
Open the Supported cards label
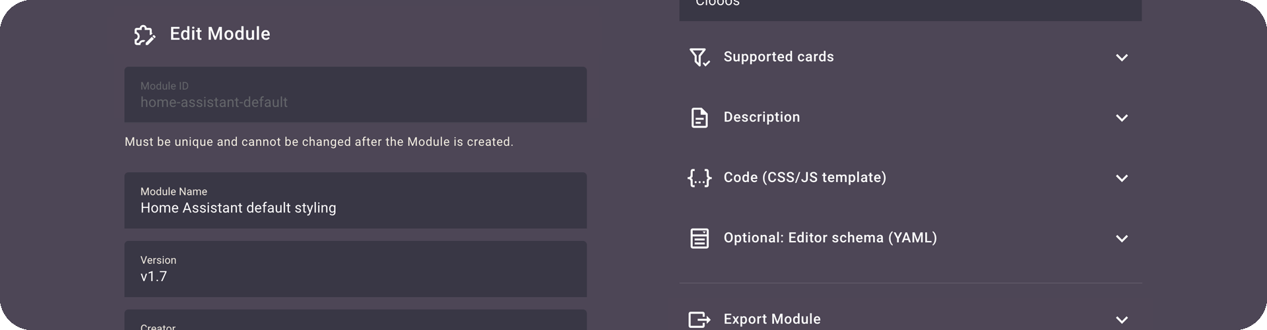(x=779, y=57)
